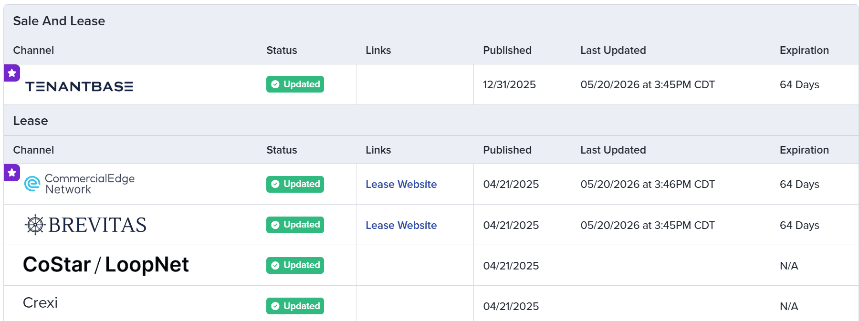The image size is (859, 321).
Task: Click the purple star badge on CommercialEdge row
Action: click(x=12, y=173)
